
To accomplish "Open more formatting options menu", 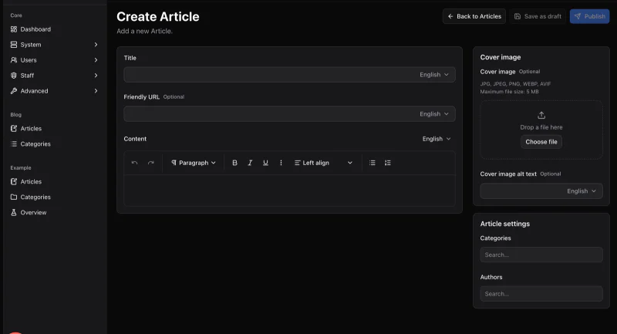I will (x=281, y=163).
